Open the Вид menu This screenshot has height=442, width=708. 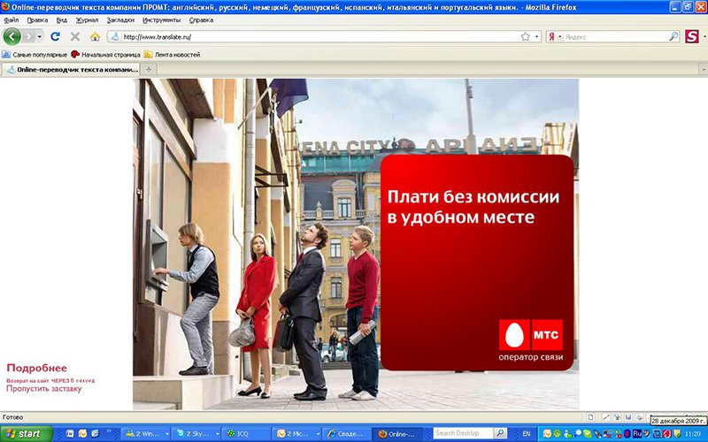62,19
